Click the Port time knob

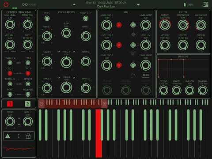coord(28,45)
